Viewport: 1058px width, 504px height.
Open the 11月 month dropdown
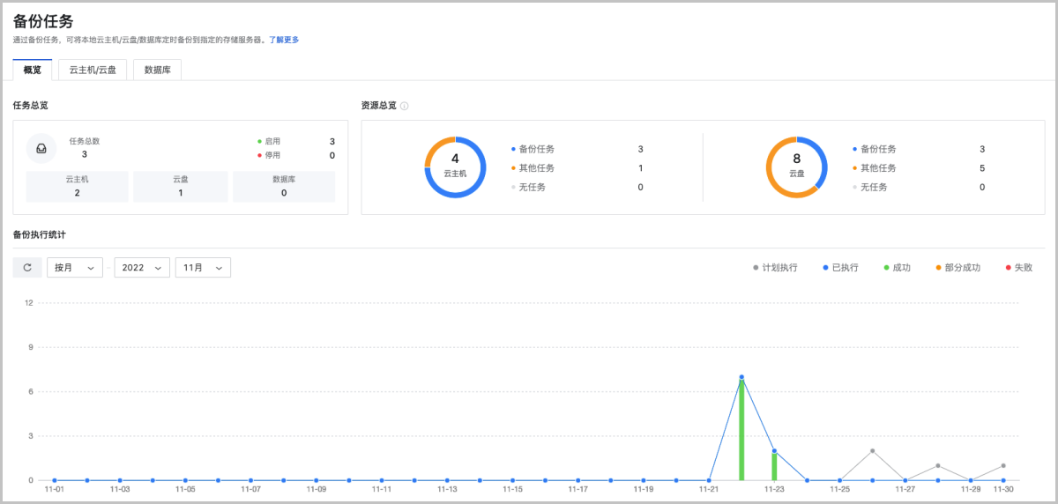pos(203,268)
